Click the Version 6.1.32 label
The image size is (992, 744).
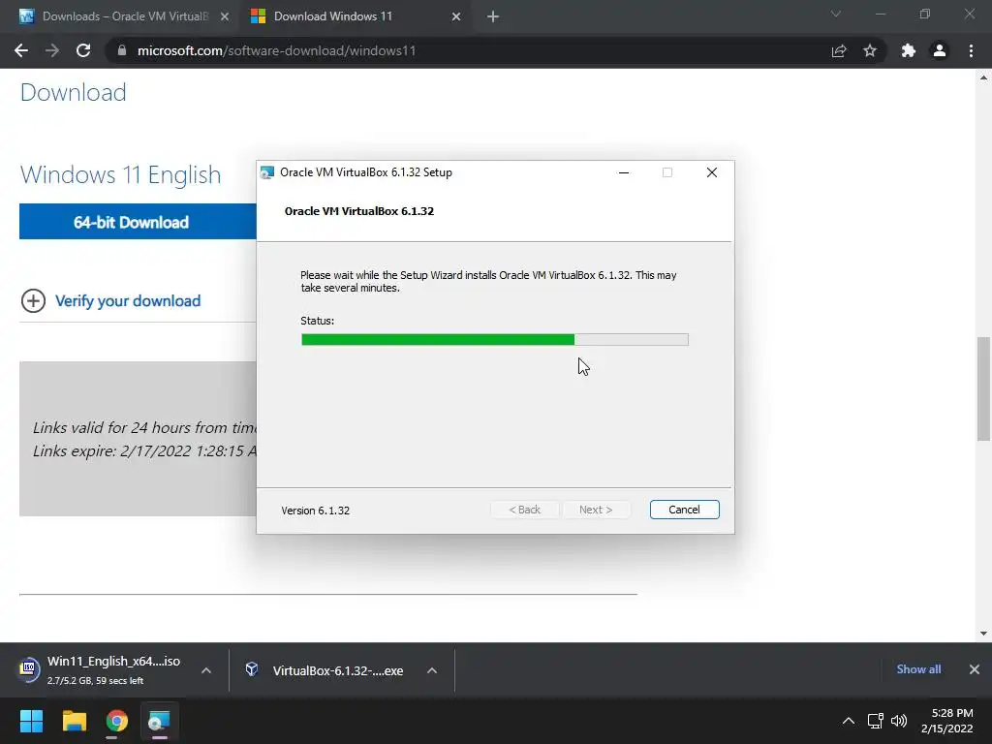(315, 511)
